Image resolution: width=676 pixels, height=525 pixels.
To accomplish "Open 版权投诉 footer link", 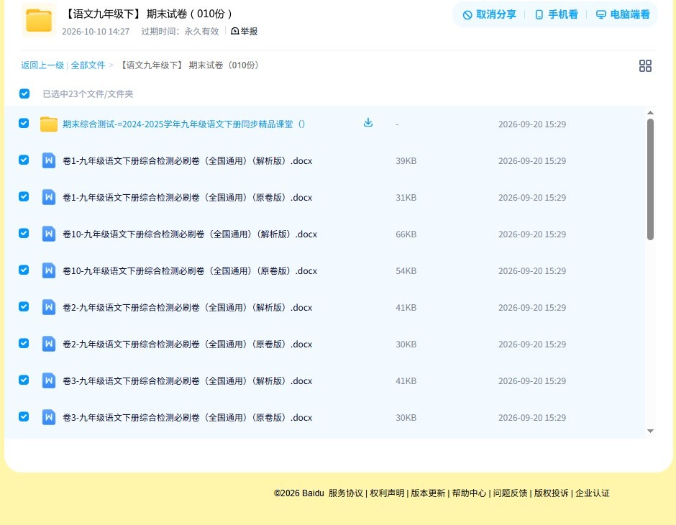I will click(551, 493).
